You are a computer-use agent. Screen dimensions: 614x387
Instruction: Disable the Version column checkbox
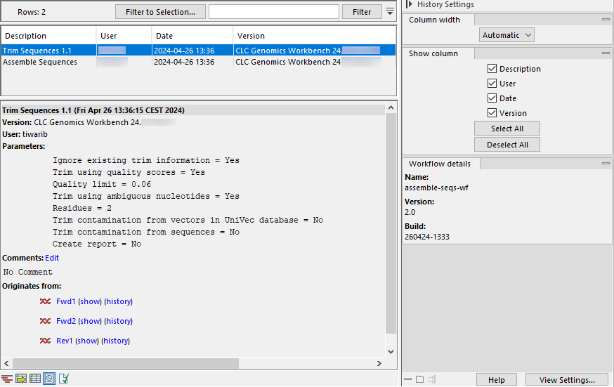(x=492, y=113)
